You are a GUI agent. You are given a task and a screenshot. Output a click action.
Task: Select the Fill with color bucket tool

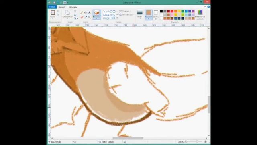(86, 12)
